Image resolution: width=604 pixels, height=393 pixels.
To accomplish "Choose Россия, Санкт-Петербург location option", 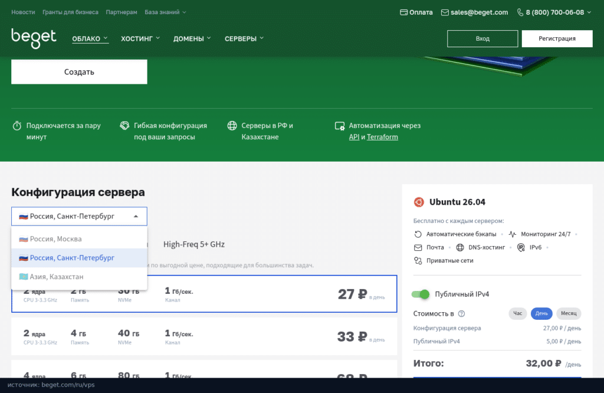I will click(x=80, y=258).
